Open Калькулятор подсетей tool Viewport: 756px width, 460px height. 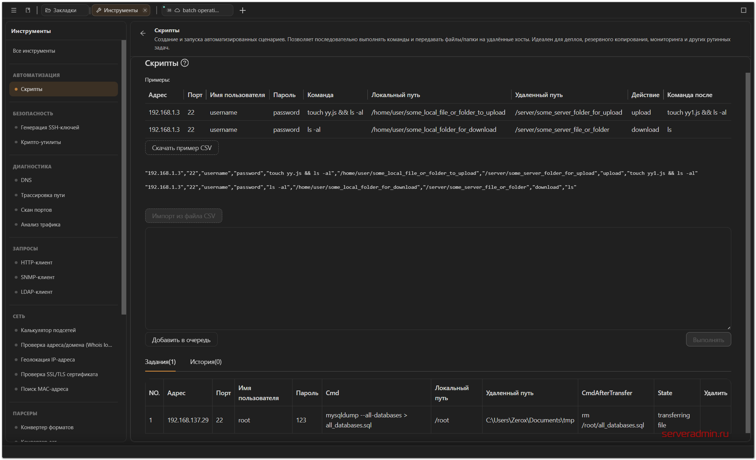click(x=64, y=330)
